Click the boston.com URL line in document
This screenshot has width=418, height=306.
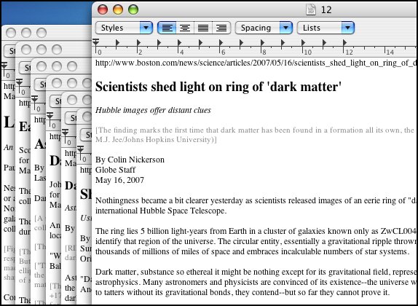(x=256, y=63)
